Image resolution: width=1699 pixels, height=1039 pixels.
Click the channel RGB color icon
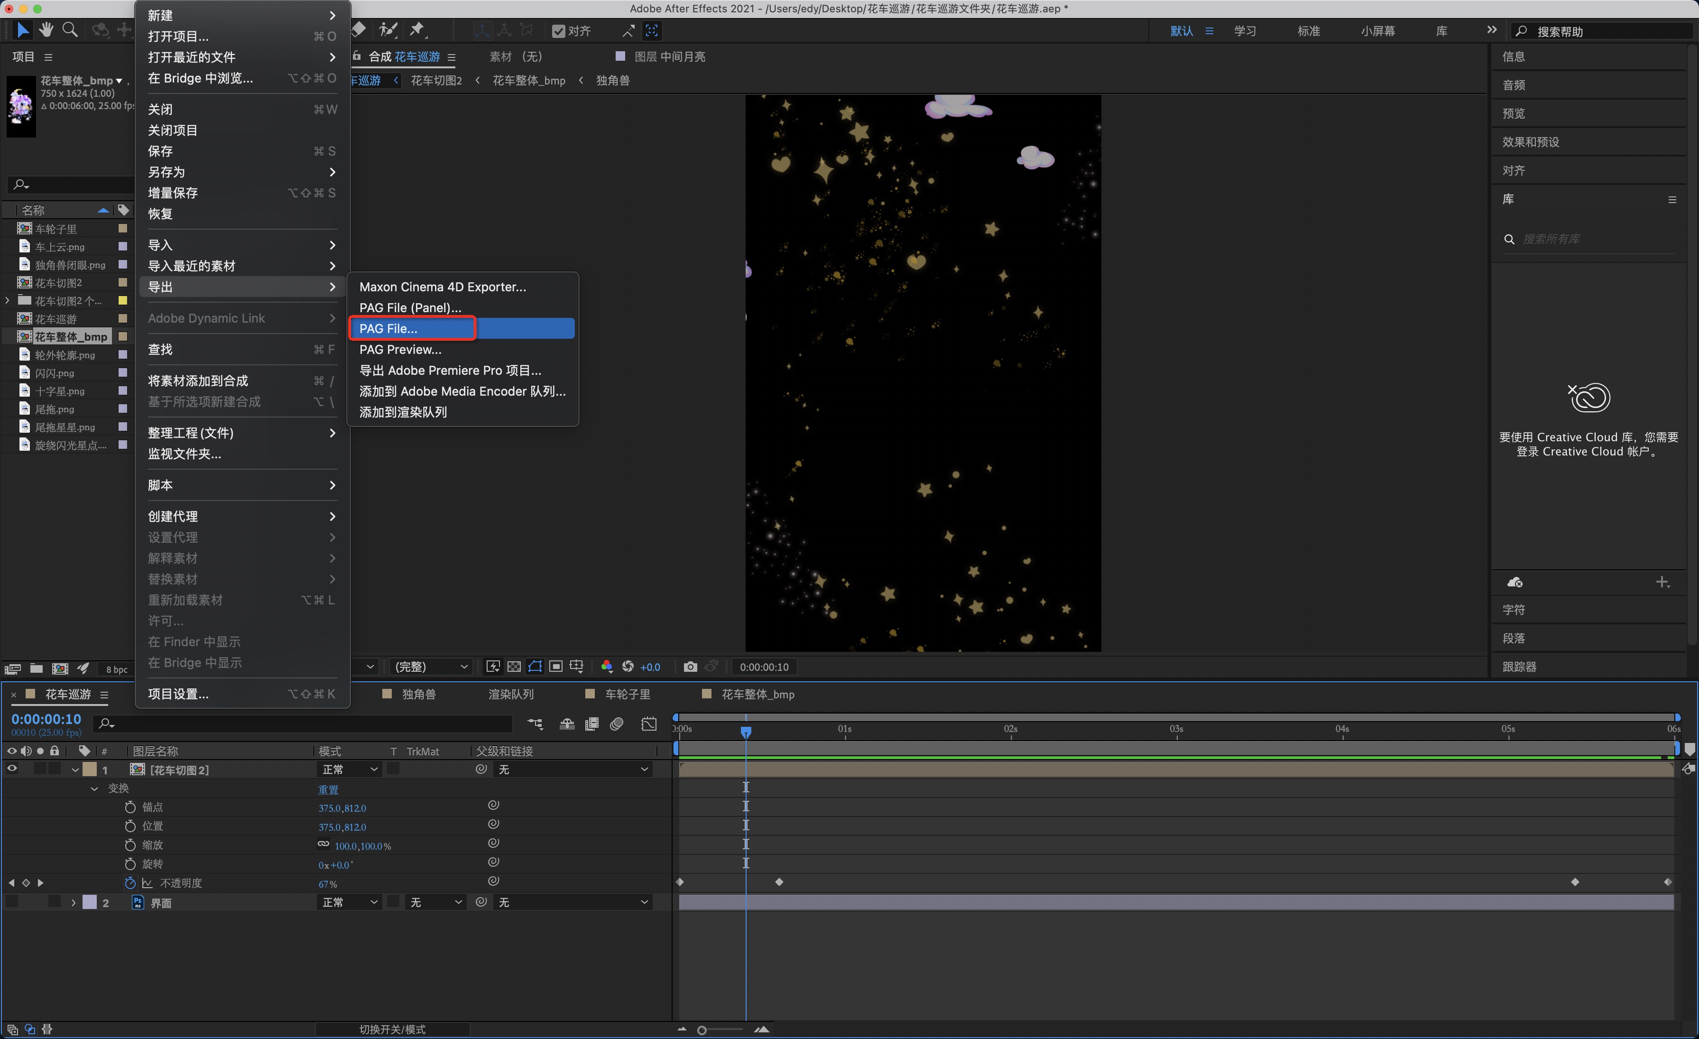(x=606, y=667)
